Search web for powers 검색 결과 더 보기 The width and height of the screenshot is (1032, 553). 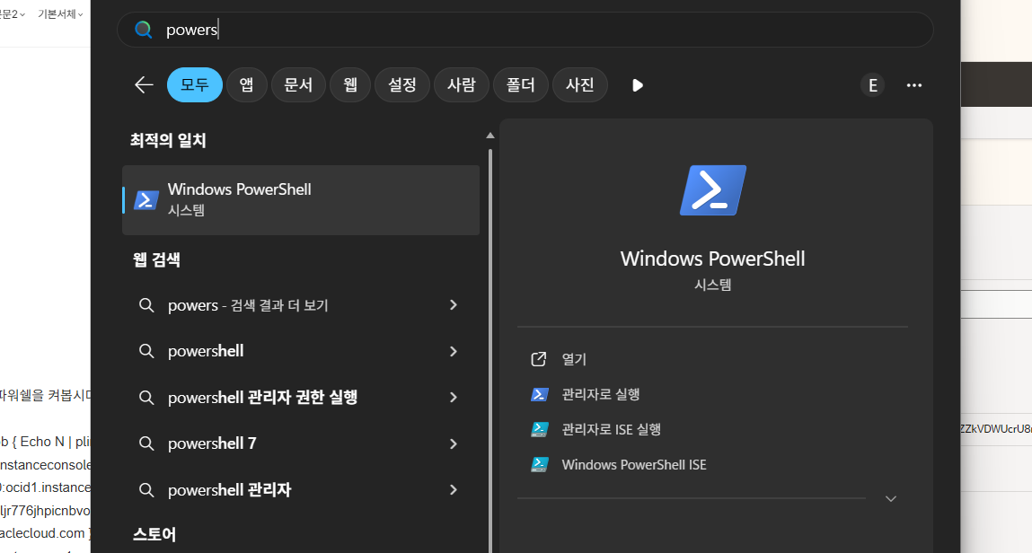click(x=301, y=305)
